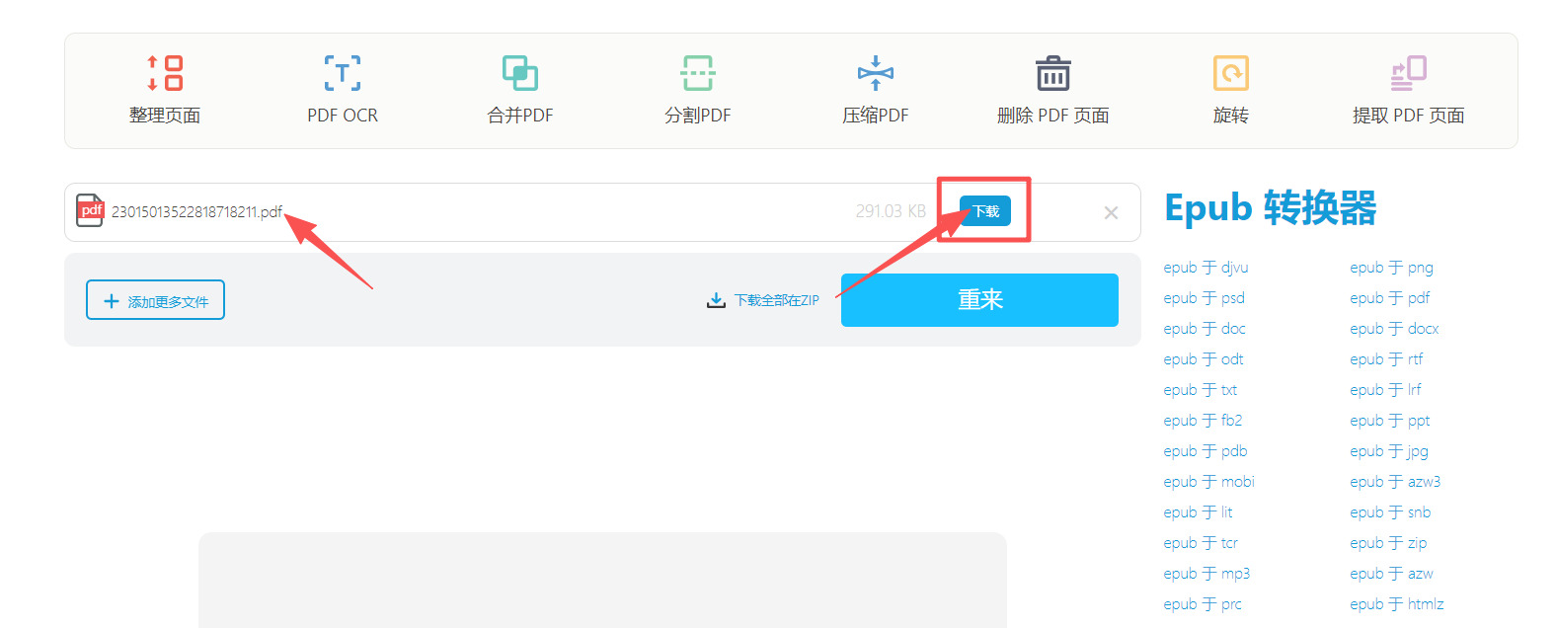The width and height of the screenshot is (1556, 628).
Task: Open the epub 于 rtf link
Action: coord(1386,359)
